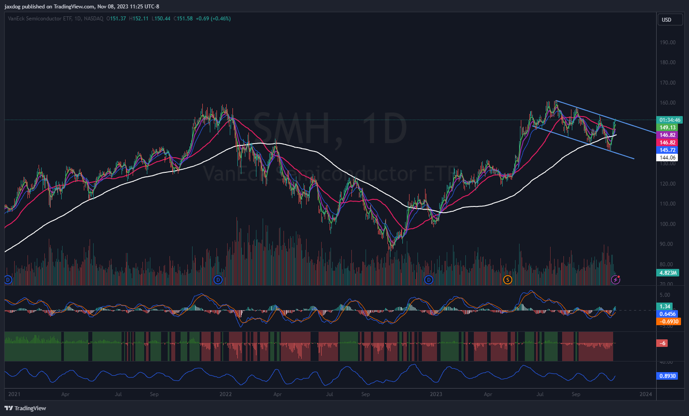The image size is (689, 416).
Task: Click the green 149.13 price label
Action: tap(667, 128)
